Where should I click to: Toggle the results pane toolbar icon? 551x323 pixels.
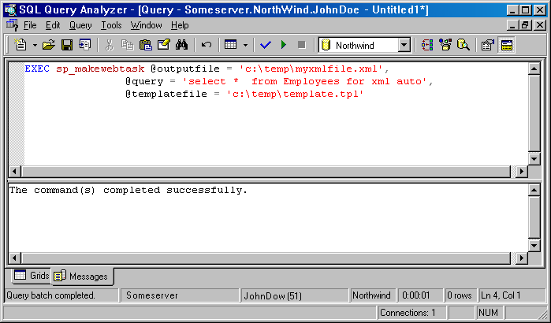pos(506,46)
